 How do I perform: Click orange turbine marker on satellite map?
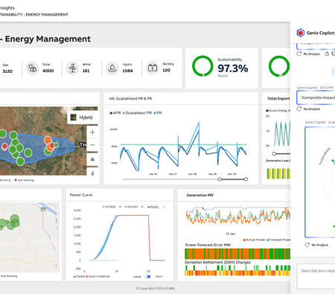click(x=48, y=140)
